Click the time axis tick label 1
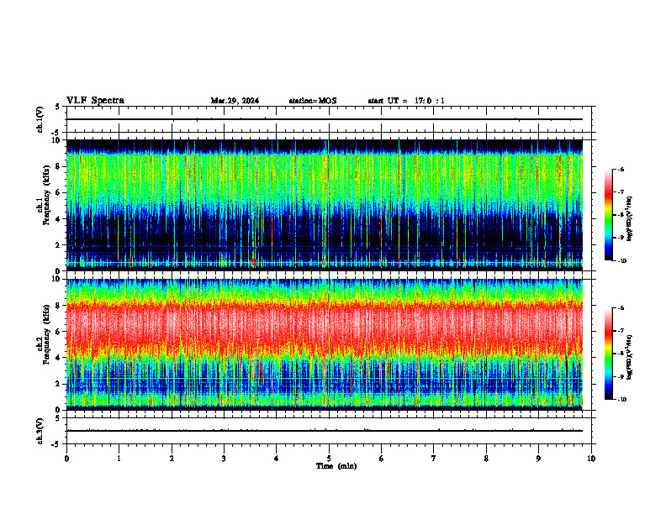This screenshot has height=514, width=666. pos(119,459)
